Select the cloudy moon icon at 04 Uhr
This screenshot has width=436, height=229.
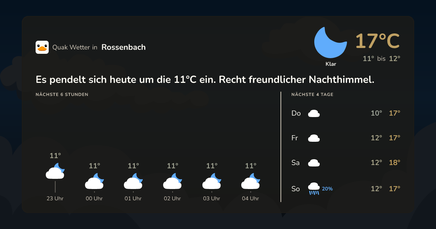[251, 181]
